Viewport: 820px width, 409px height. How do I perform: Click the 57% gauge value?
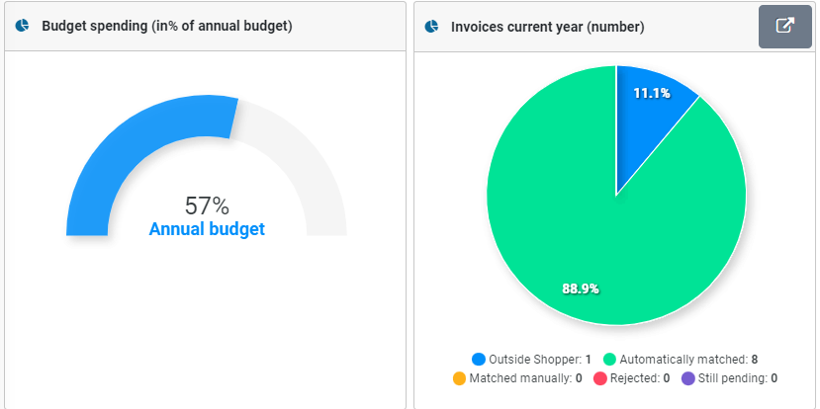[x=207, y=205]
